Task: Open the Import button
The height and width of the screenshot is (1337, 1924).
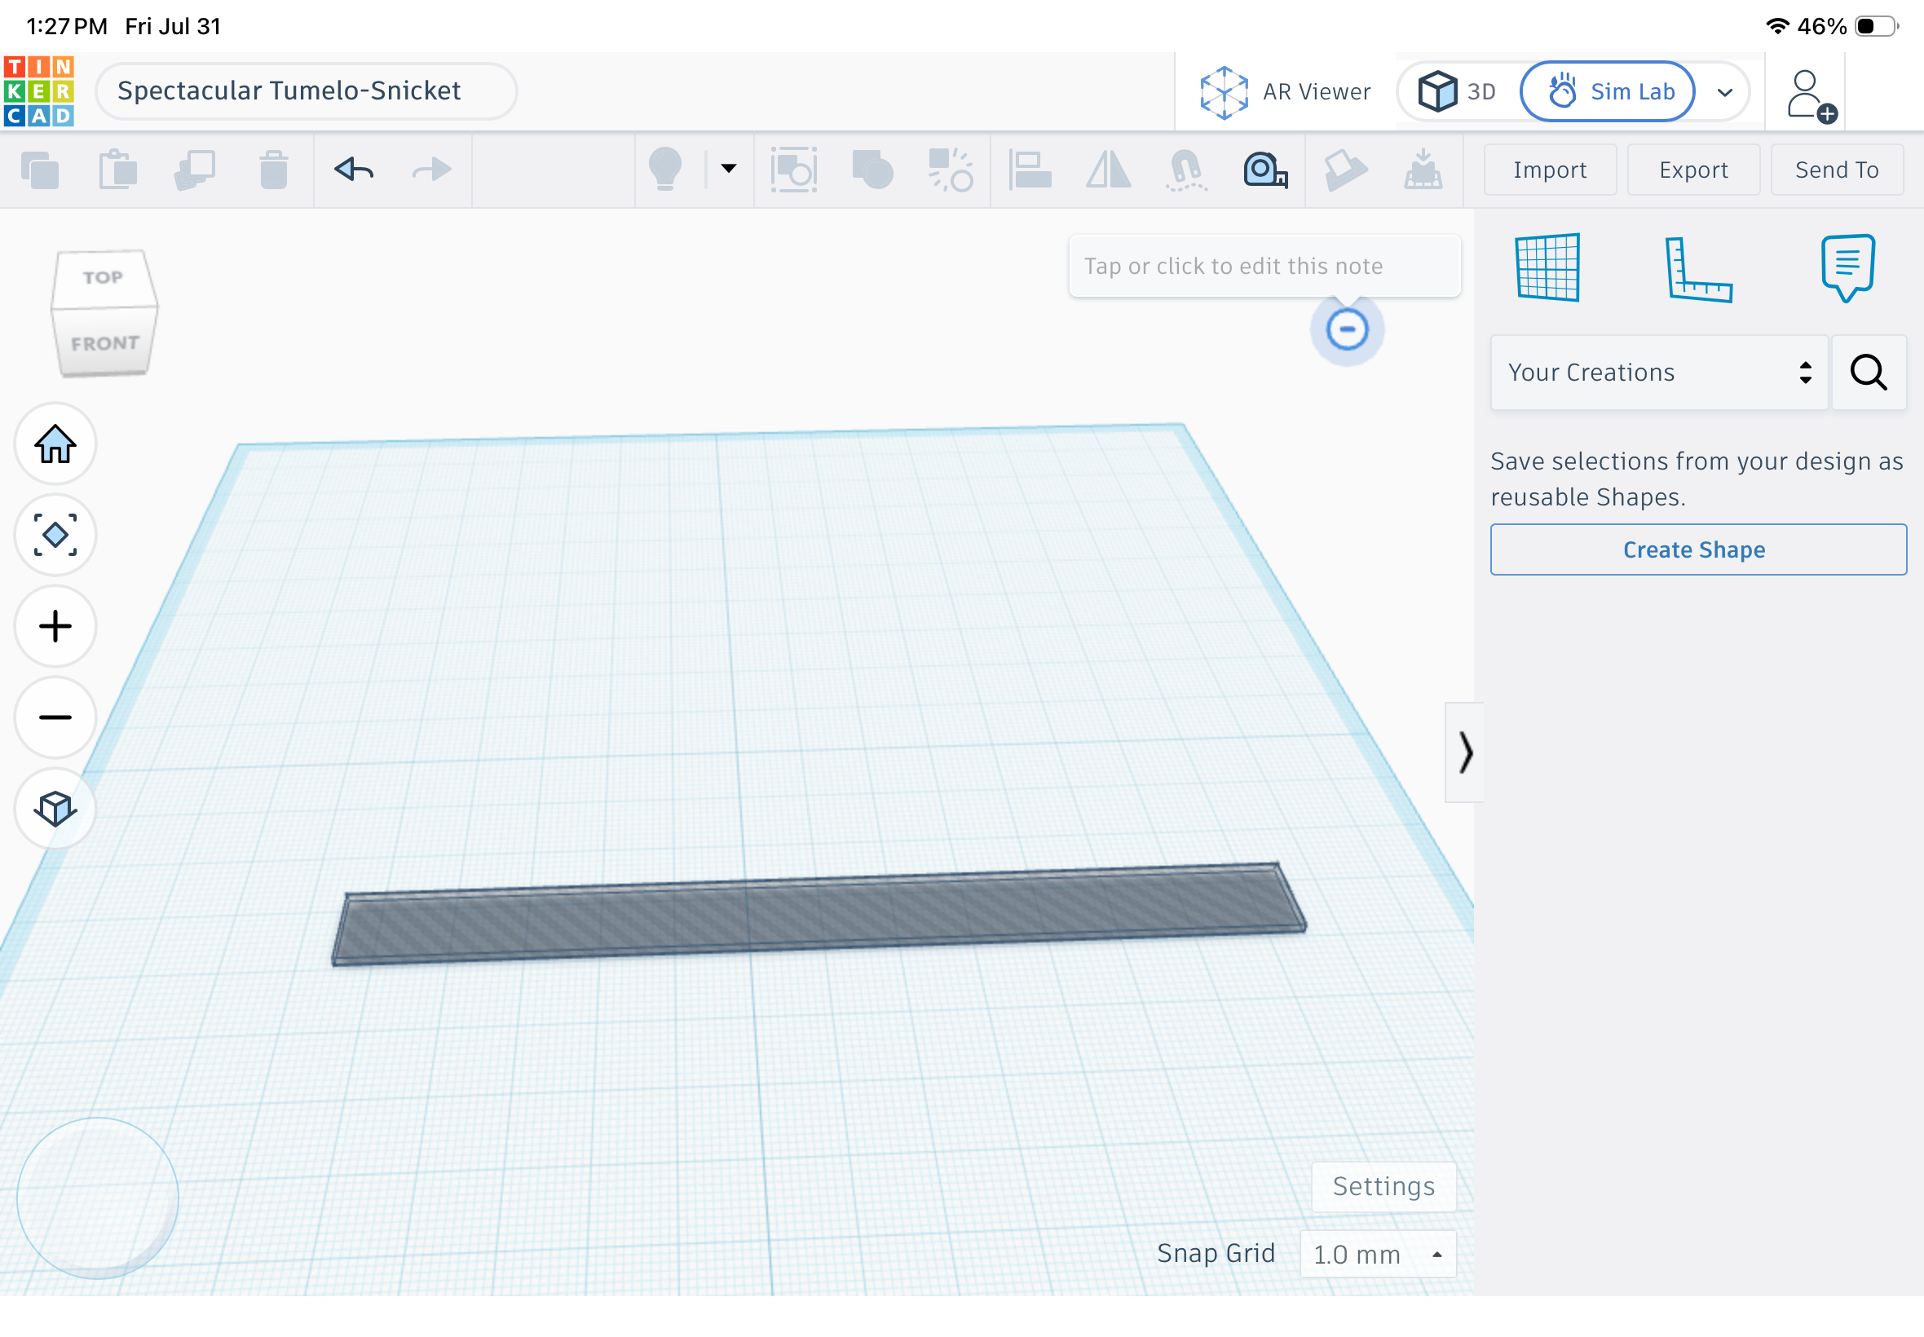Action: tap(1550, 170)
